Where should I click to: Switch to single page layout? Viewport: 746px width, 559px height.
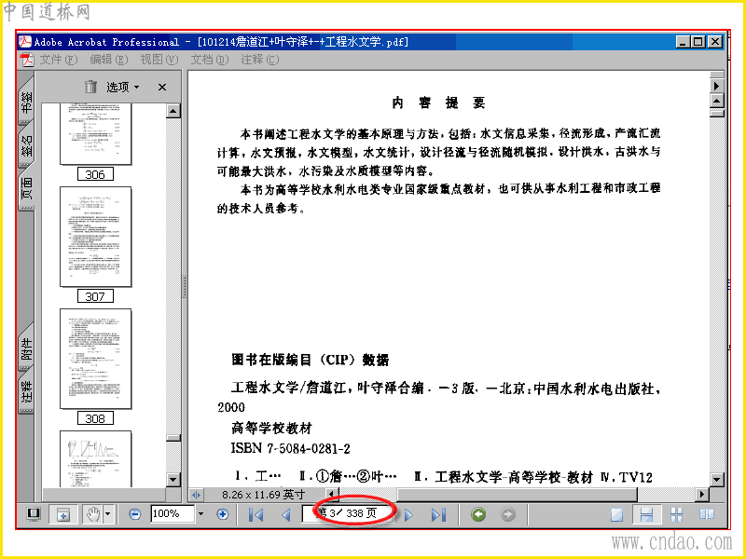point(616,514)
